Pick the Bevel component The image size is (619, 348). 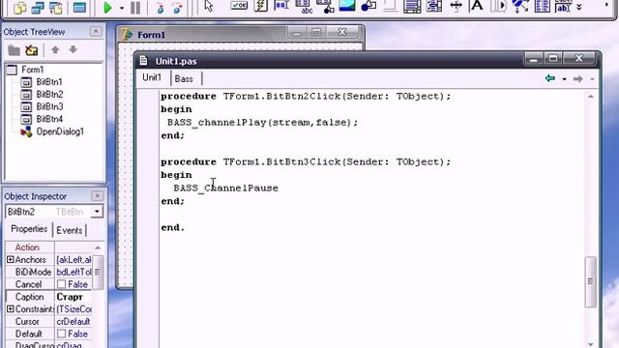click(x=390, y=6)
